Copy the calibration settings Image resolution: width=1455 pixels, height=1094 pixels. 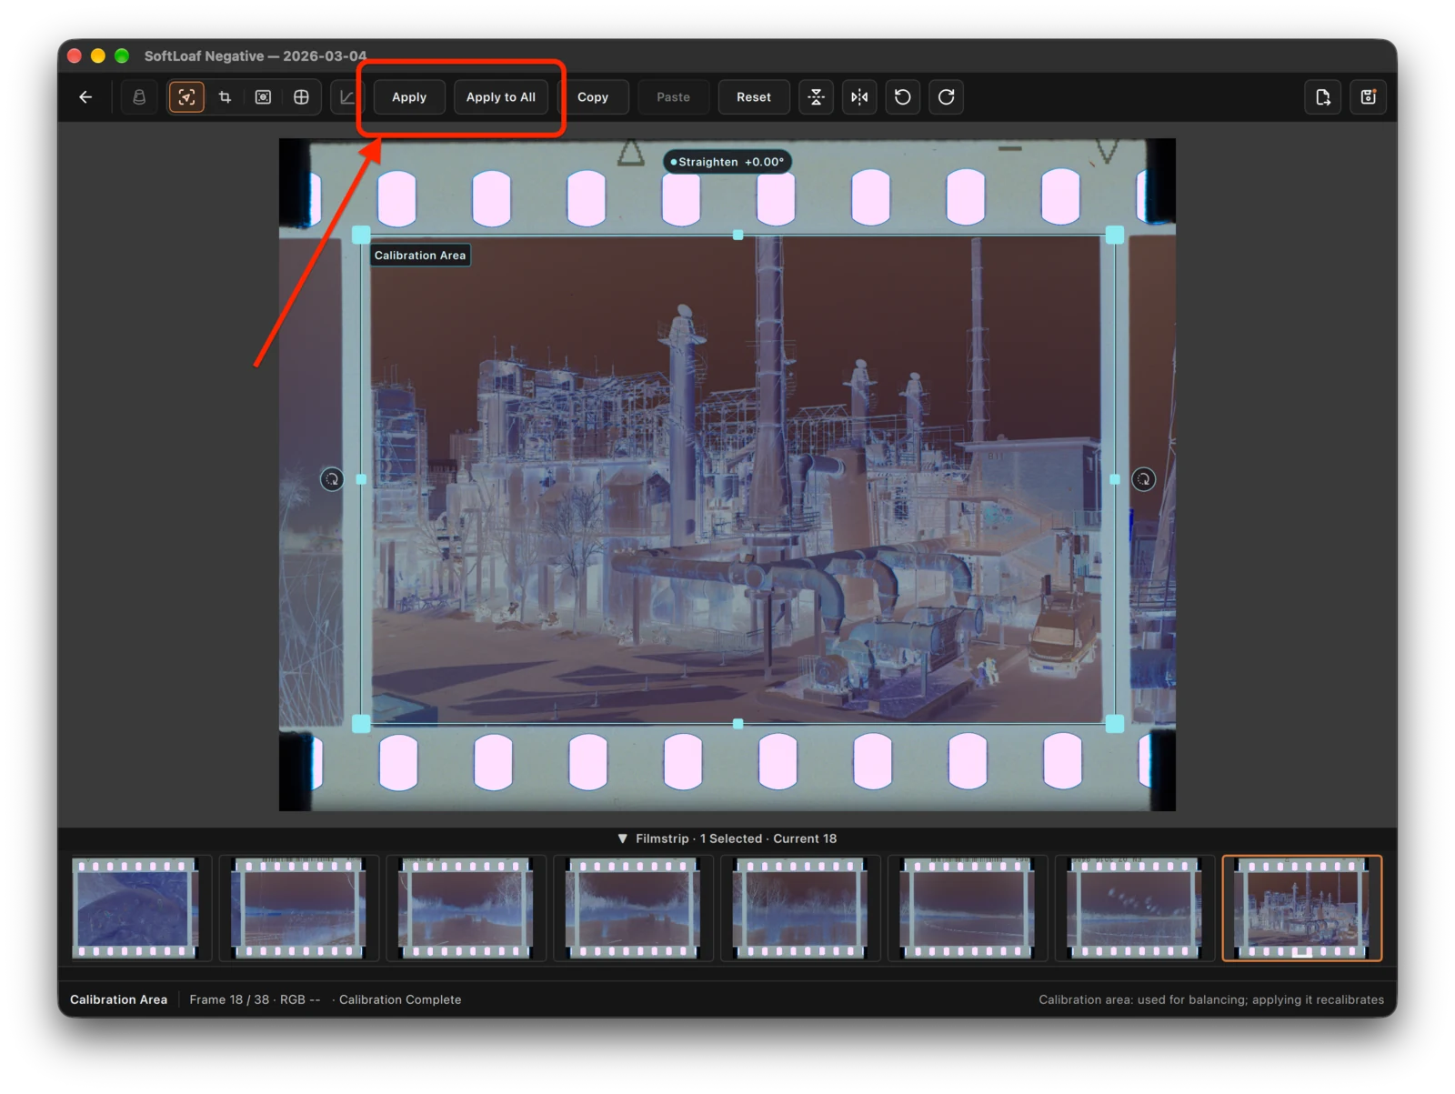pos(593,97)
